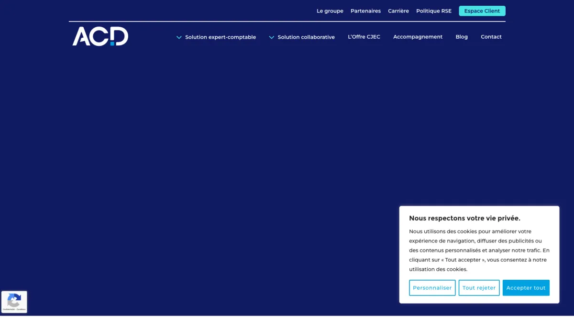Open the Solution expert-comptable menu

(x=221, y=37)
